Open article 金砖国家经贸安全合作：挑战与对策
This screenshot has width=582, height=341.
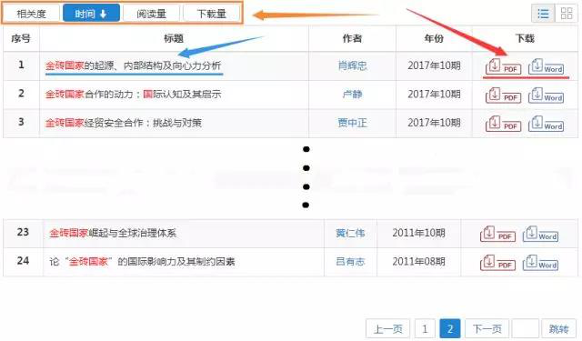[x=124, y=123]
